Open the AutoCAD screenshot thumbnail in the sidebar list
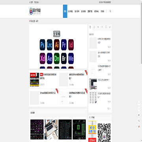 93,84
